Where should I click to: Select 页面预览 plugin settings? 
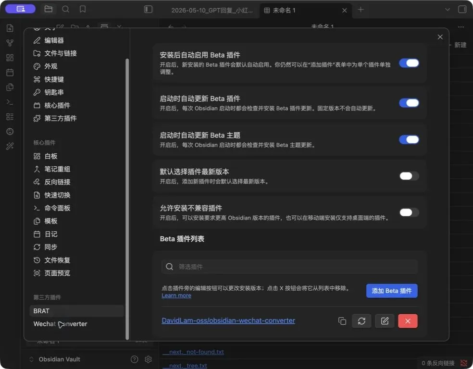coord(51,273)
